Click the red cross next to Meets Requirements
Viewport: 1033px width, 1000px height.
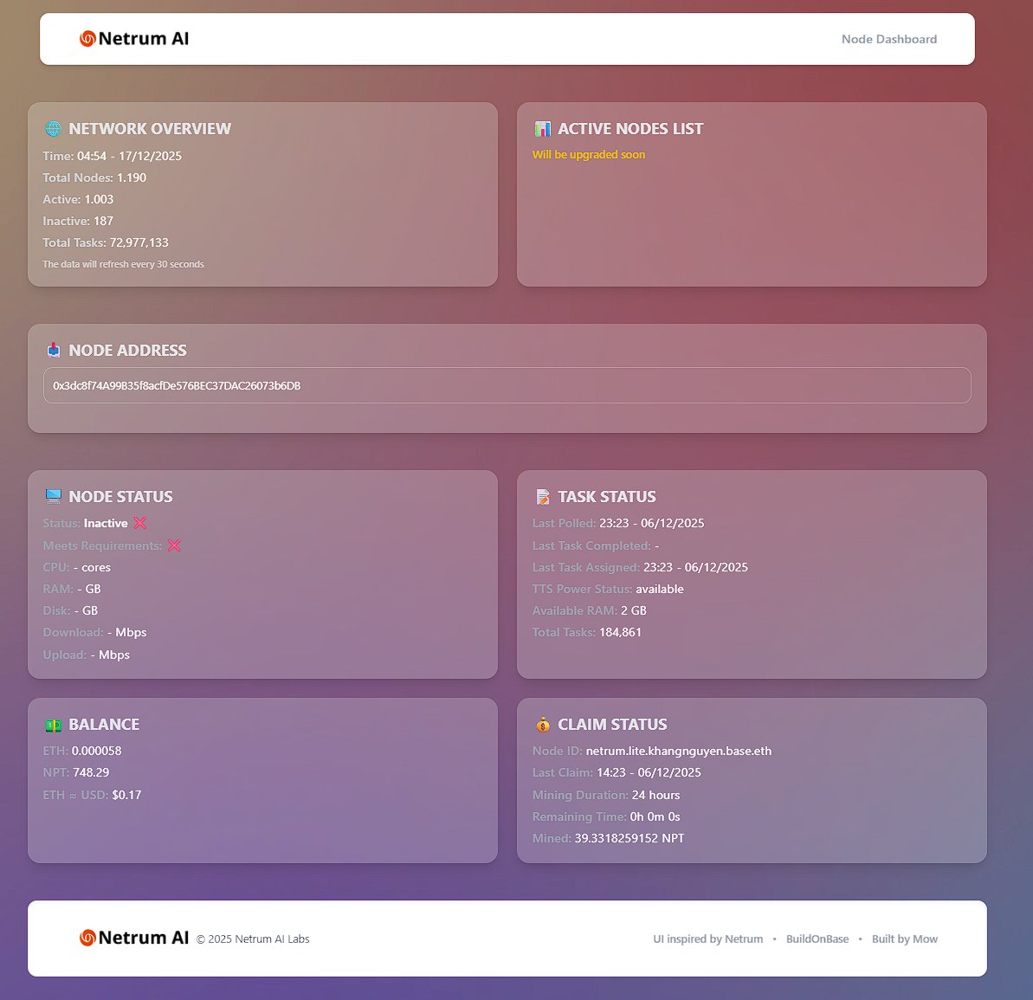point(174,545)
